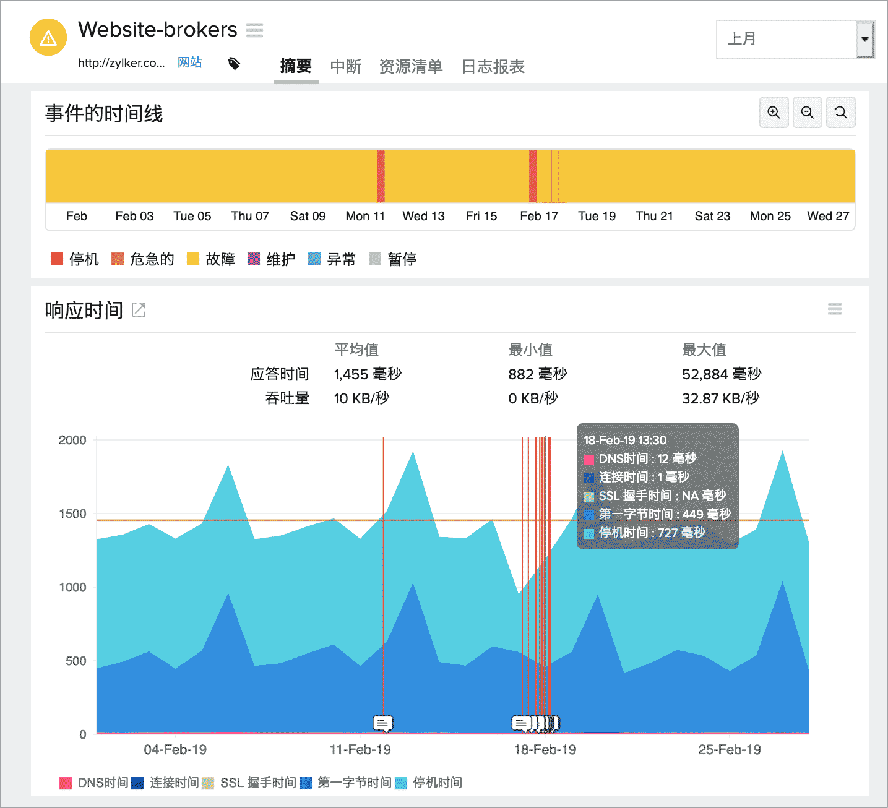888x808 pixels.
Task: Open the http://zylker.co link
Action: (x=120, y=63)
